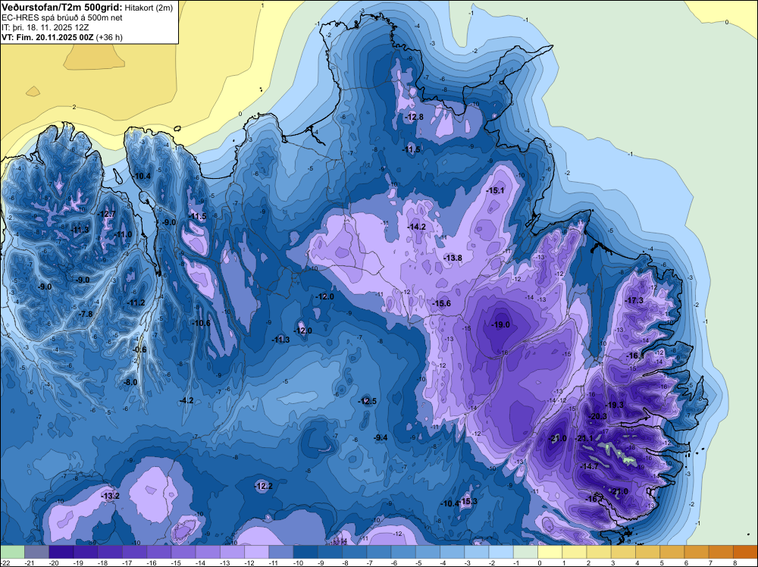This screenshot has width=758, height=567.
Task: Click the -16.7 temperature value
Action: pyautogui.click(x=594, y=499)
